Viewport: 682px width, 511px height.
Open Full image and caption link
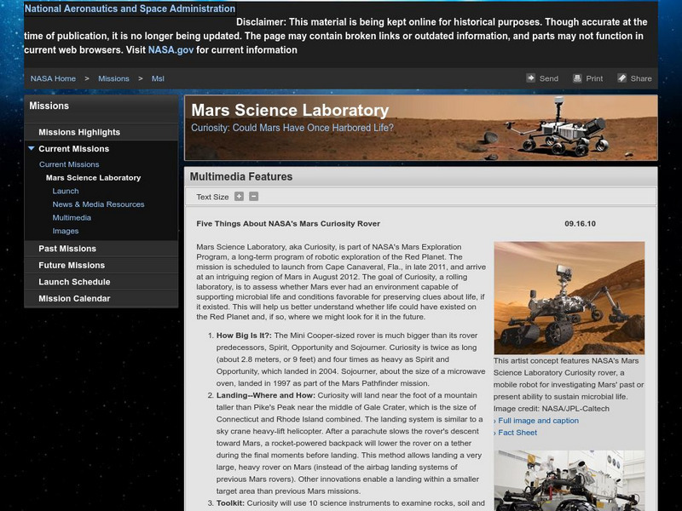coord(539,421)
